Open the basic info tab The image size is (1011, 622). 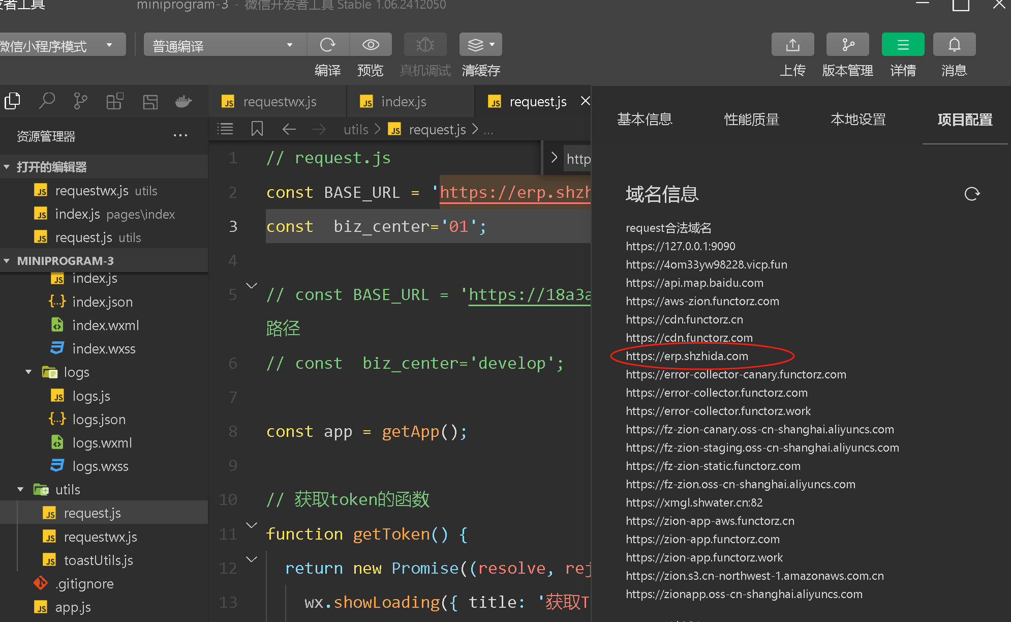pos(645,120)
